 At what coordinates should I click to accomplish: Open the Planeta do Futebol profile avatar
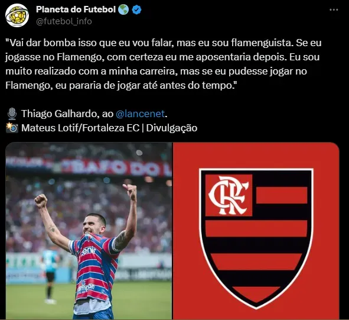[x=17, y=15]
